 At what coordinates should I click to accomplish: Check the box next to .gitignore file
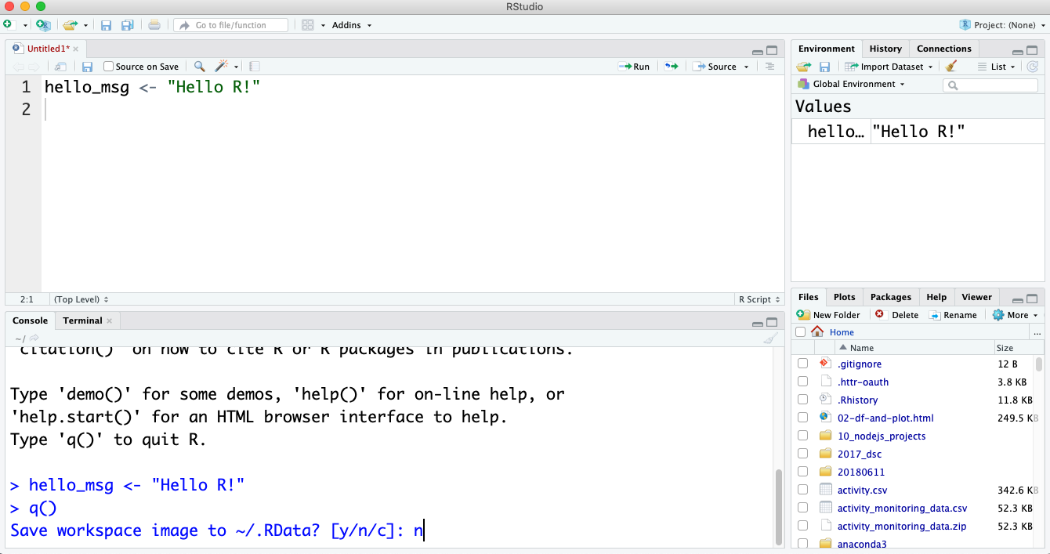(x=802, y=364)
